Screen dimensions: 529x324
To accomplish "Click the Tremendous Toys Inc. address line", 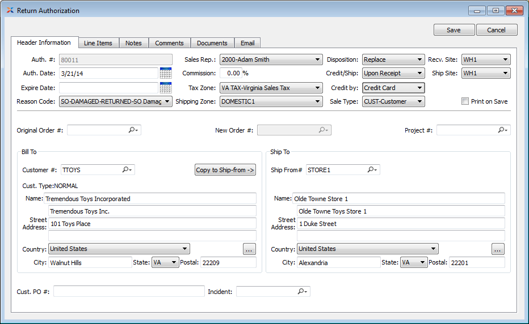I will [152, 211].
